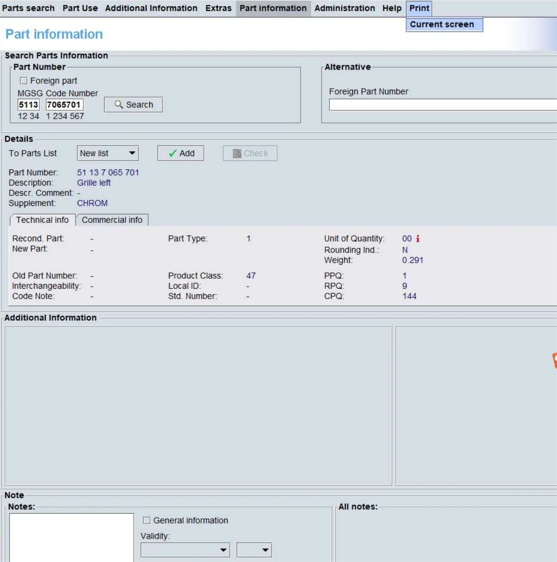Expand the second smaller Validity dropdown

click(x=254, y=550)
